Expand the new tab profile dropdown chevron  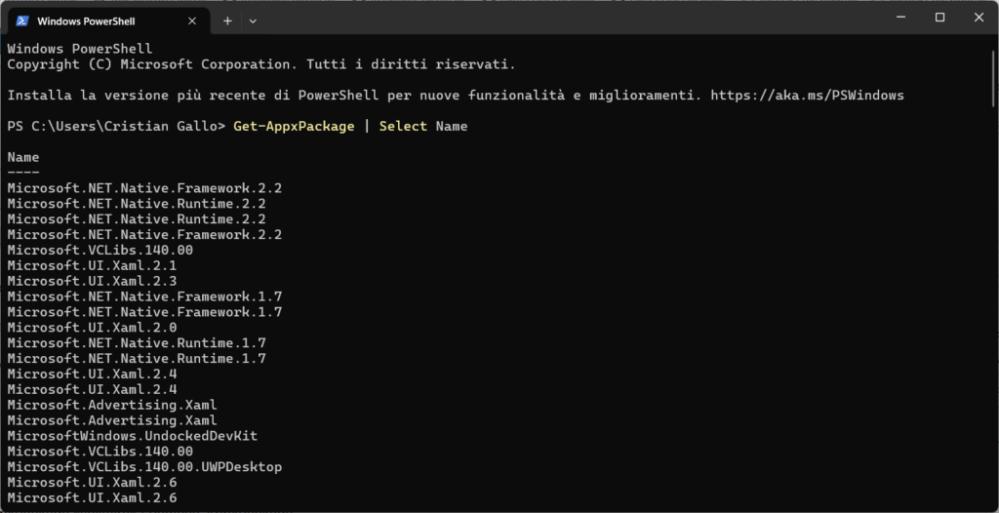coord(253,20)
